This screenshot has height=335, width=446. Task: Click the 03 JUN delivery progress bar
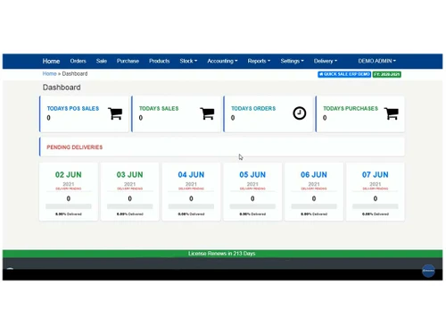pyautogui.click(x=130, y=206)
